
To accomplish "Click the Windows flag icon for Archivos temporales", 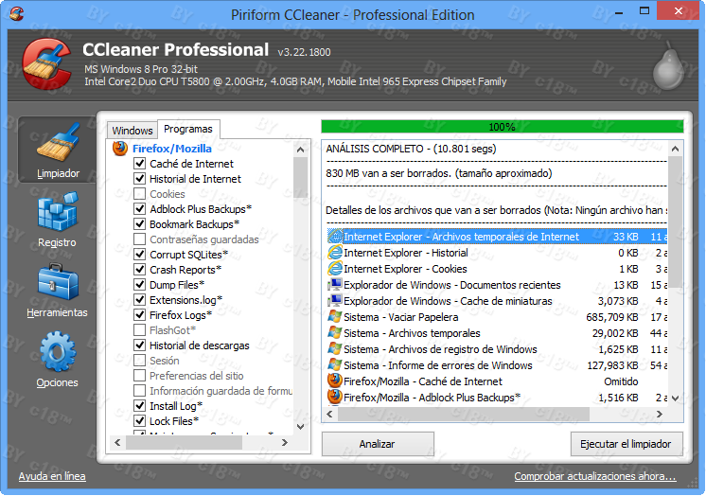I will (x=335, y=333).
